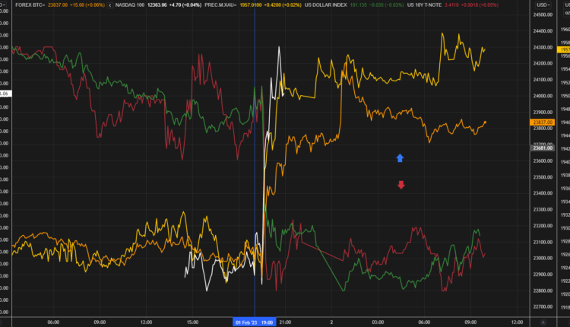Click the 01 Feb '23 19:00 time marker
Image resolution: width=570 pixels, height=327 pixels.
coord(255,322)
